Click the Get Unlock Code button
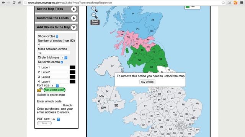The image size is (245, 137). coord(54,90)
